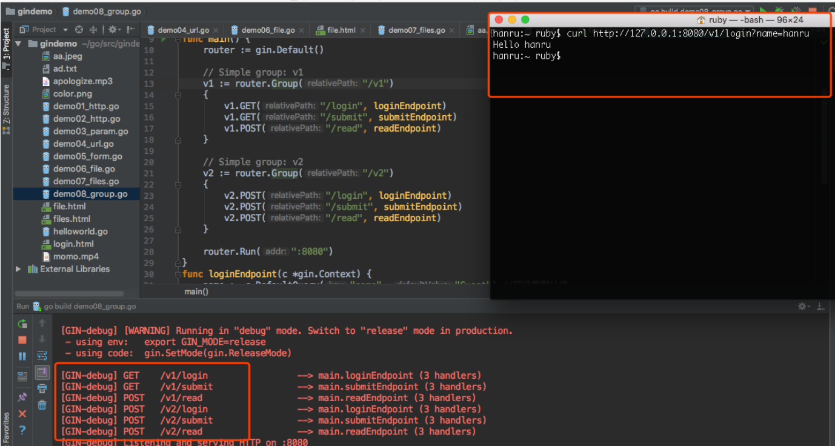Open helloworld.go in project tree
Screen dimensions: 835x446
(x=80, y=231)
